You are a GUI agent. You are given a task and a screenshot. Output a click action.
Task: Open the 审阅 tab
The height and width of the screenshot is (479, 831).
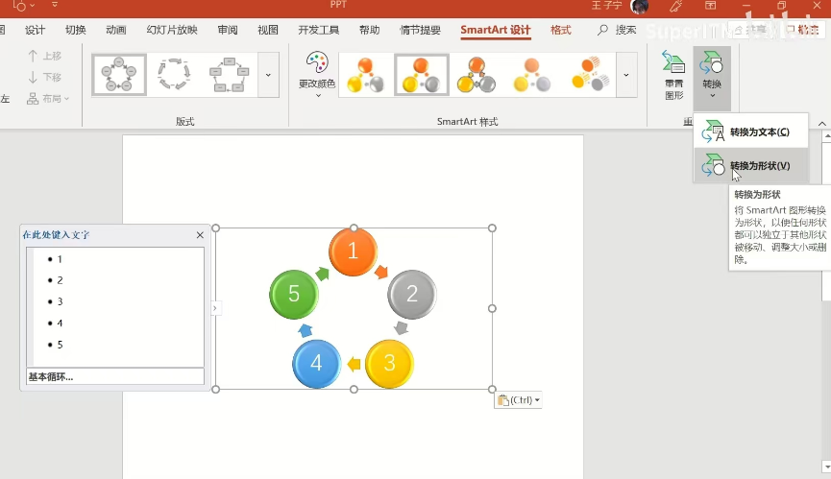tap(228, 30)
